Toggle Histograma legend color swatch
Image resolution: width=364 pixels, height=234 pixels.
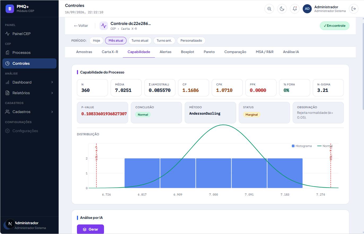[x=293, y=146]
